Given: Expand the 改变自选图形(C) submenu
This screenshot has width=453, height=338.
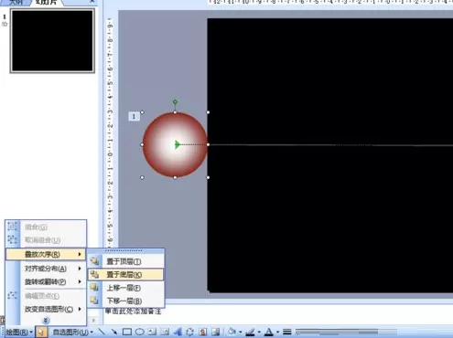Looking at the screenshot, I should pyautogui.click(x=46, y=309).
